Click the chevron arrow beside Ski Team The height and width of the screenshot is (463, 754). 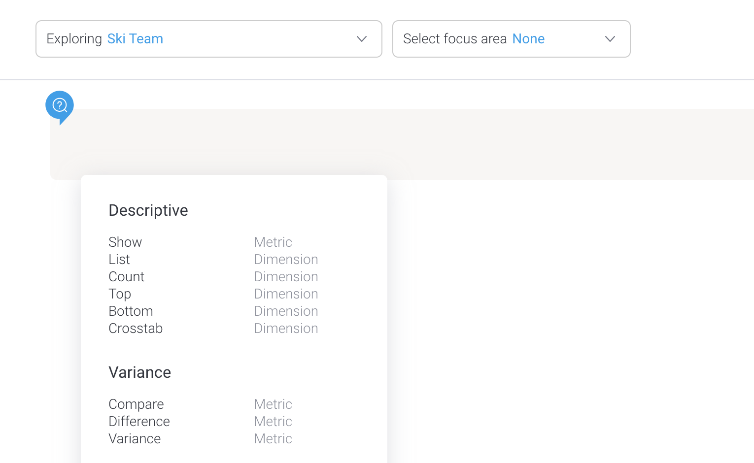pyautogui.click(x=362, y=39)
